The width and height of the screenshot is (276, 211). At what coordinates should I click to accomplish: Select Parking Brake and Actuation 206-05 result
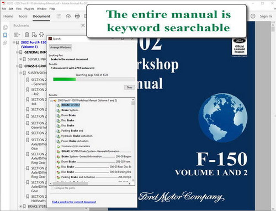coord(96,177)
